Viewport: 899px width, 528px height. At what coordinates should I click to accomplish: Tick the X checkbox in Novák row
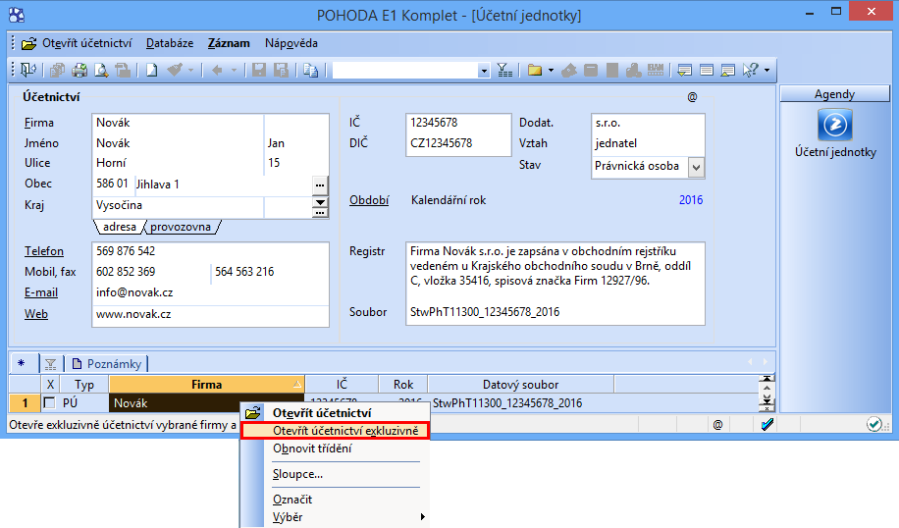tap(50, 403)
